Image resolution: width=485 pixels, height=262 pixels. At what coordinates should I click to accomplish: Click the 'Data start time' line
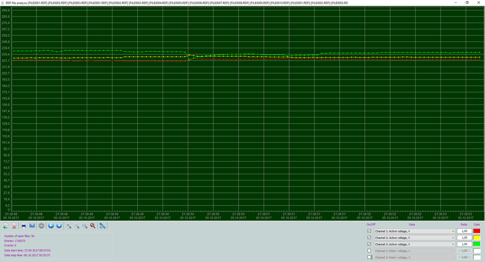click(27, 250)
